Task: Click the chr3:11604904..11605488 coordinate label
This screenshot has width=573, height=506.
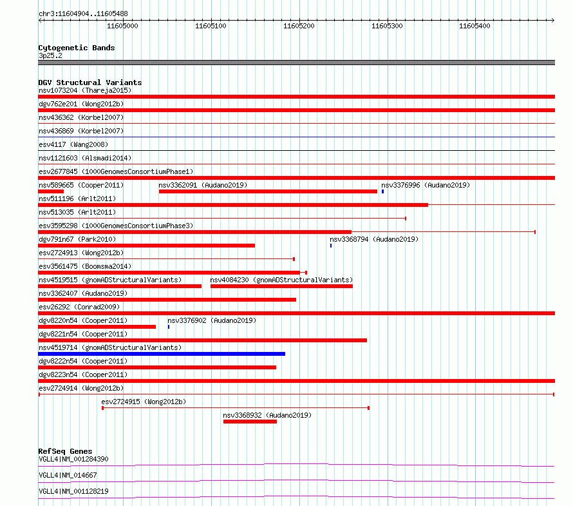Action: tap(83, 14)
